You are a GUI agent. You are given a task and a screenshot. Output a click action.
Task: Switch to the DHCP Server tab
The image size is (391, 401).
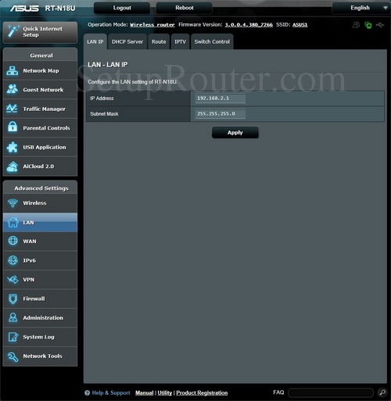(127, 41)
